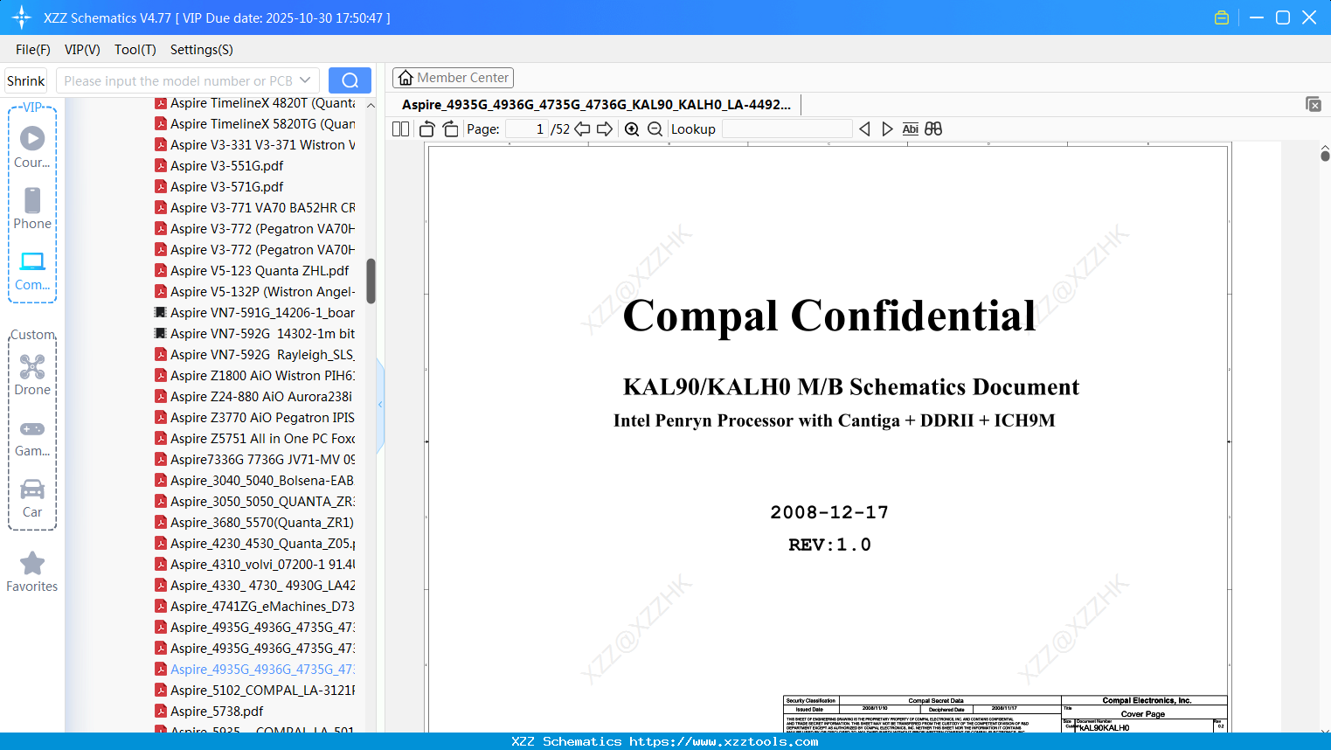
Task: Rotate the page clockwise
Action: point(450,129)
